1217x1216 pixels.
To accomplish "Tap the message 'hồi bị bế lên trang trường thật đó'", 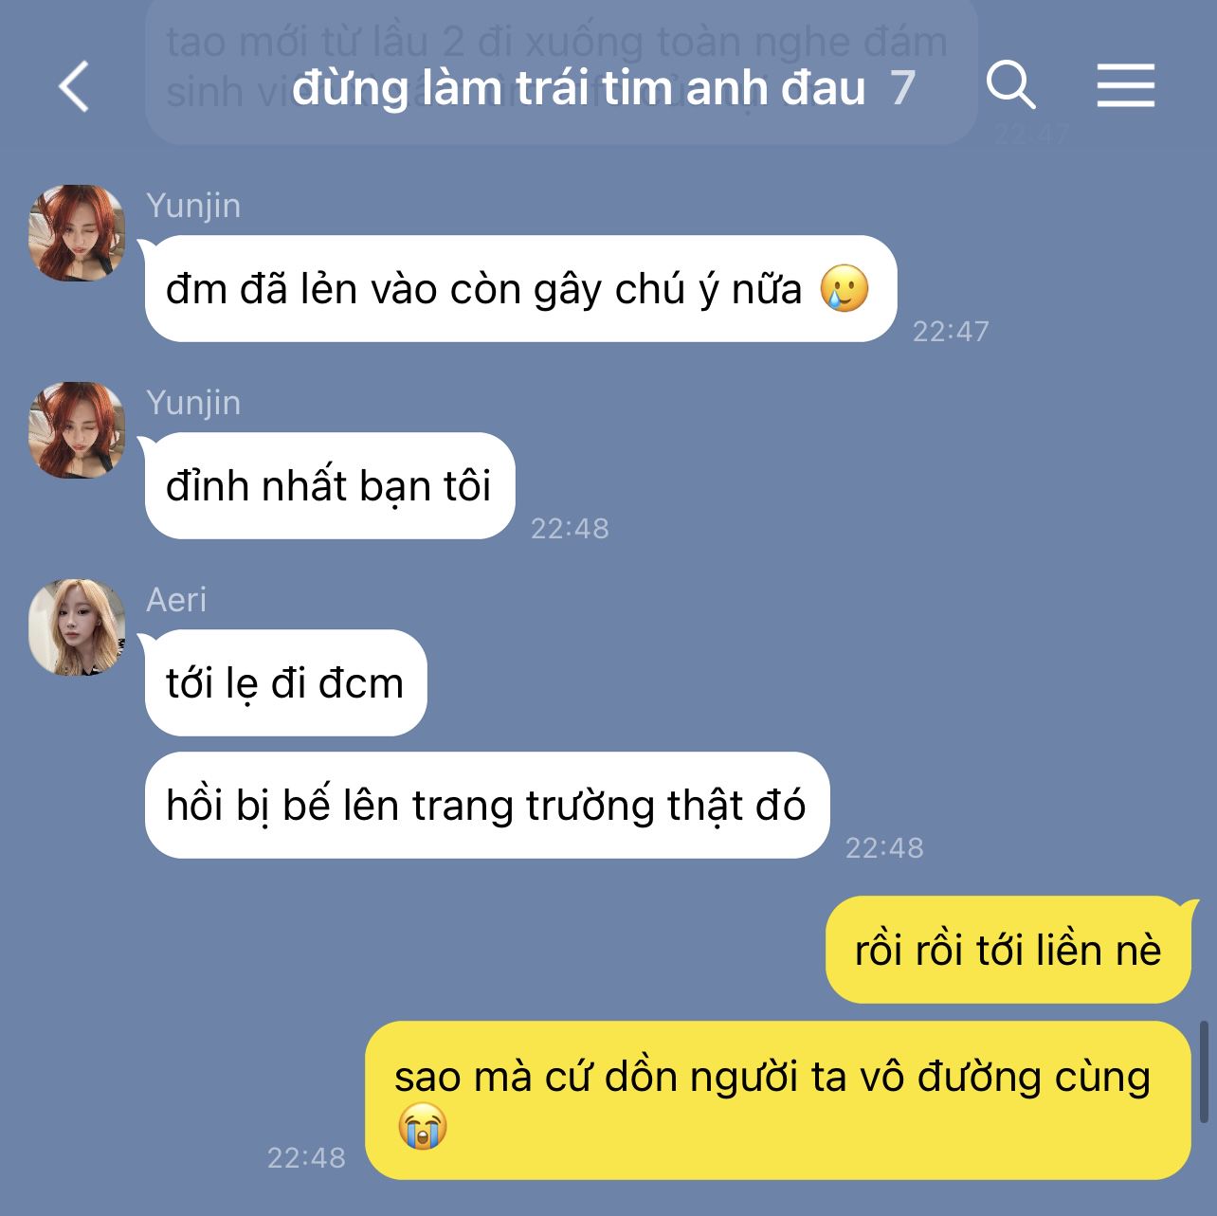I will tap(487, 806).
